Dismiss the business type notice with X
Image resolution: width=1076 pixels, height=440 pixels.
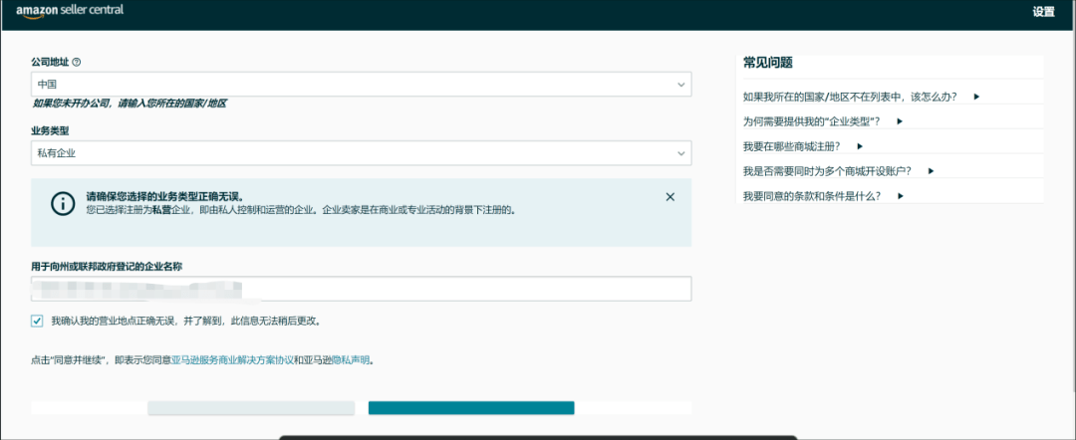[x=671, y=197]
